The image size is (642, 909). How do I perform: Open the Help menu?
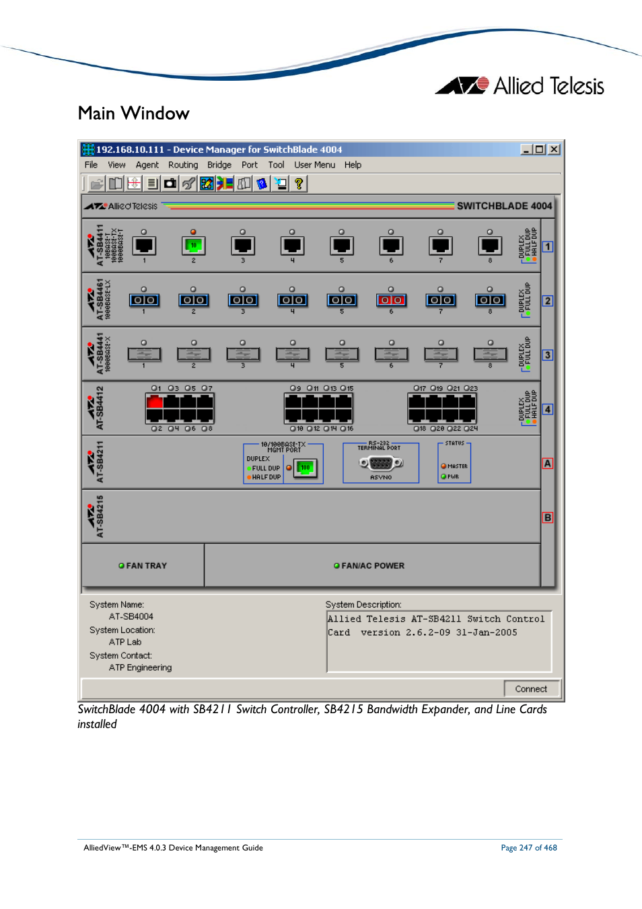pos(353,165)
